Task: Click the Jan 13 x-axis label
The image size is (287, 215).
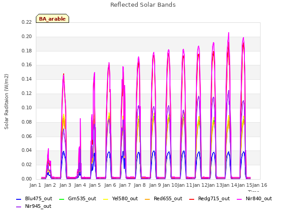Action: point(215,185)
